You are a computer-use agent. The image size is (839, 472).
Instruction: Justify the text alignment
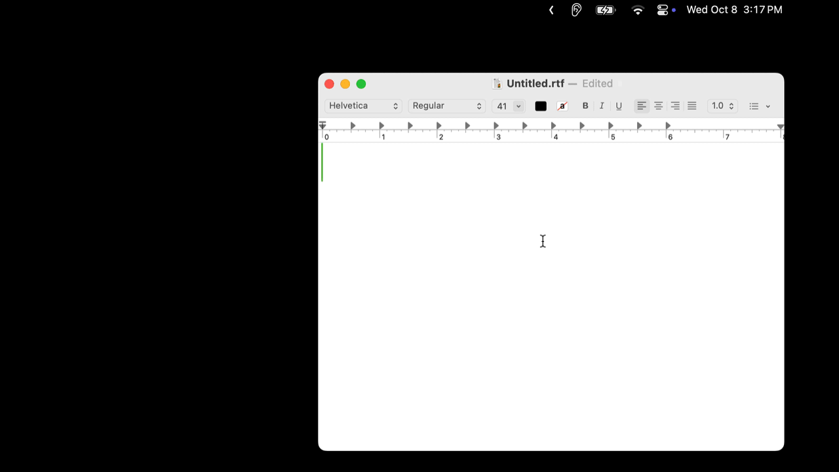click(x=692, y=106)
